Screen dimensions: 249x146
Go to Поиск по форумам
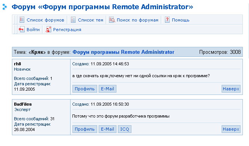point(138,20)
